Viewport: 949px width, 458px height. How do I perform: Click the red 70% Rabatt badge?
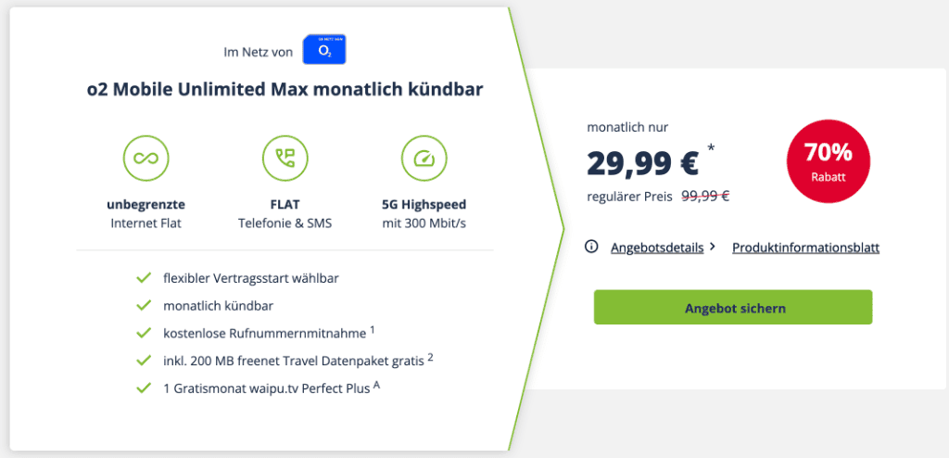828,161
